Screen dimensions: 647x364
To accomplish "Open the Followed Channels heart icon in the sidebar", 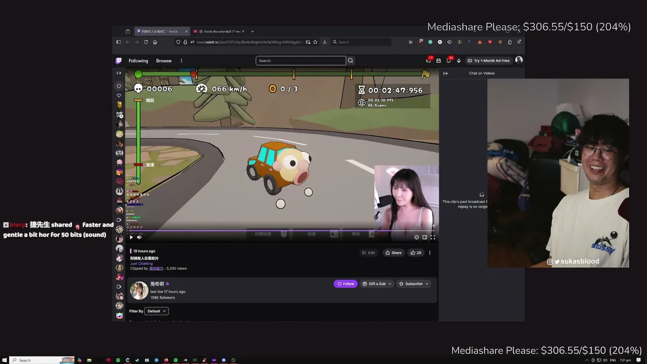I will tap(119, 96).
